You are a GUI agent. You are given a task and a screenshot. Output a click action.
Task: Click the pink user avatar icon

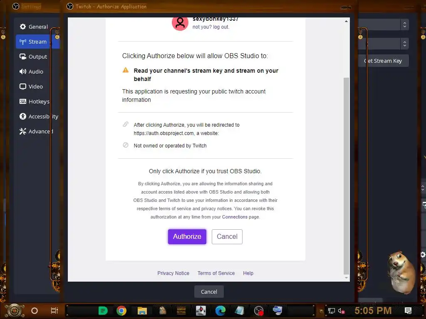(180, 23)
